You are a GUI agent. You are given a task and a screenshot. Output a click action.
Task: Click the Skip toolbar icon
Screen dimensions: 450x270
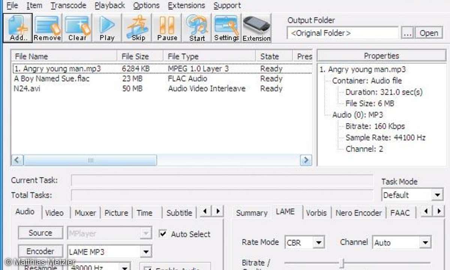coord(138,28)
